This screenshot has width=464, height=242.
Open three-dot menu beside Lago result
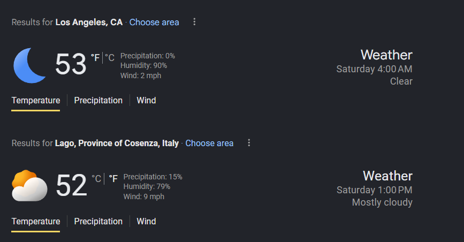[x=249, y=143]
